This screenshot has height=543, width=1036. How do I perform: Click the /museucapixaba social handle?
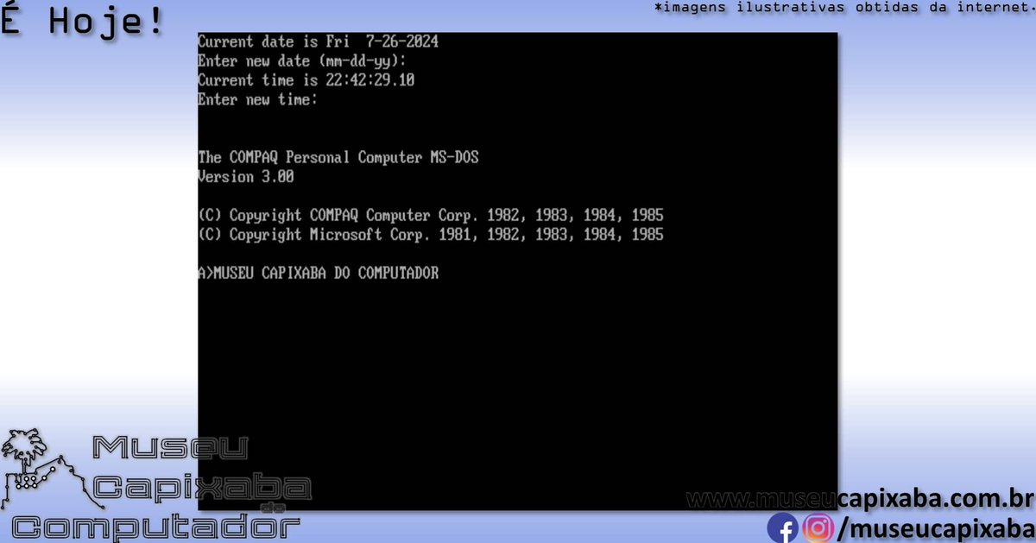click(x=935, y=527)
